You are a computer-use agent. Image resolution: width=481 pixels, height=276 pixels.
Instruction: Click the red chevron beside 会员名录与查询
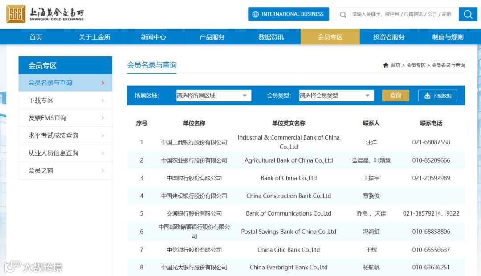coord(103,83)
